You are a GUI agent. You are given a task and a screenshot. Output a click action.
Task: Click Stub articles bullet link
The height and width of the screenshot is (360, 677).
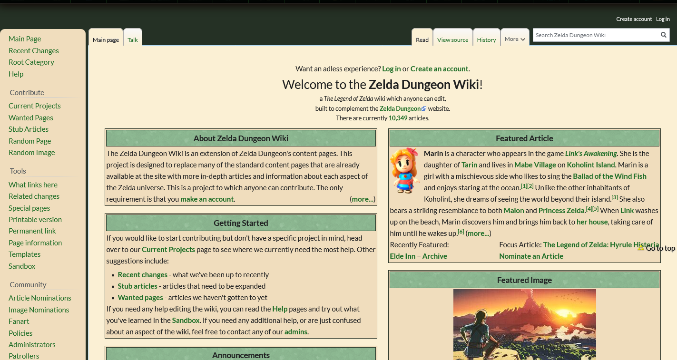[137, 286]
